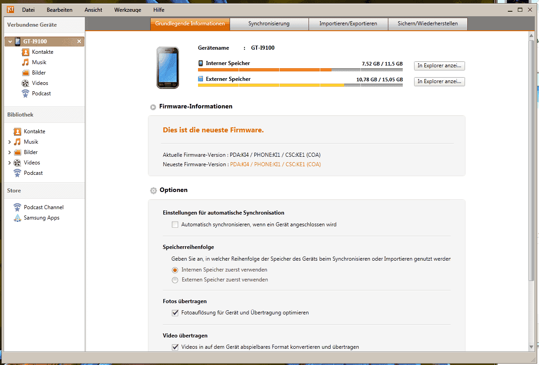Toggle automatic synchronisation checkbox

click(175, 225)
